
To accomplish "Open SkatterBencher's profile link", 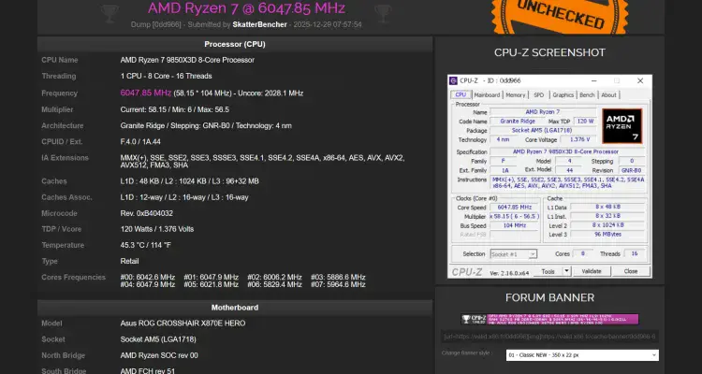I will point(259,24).
